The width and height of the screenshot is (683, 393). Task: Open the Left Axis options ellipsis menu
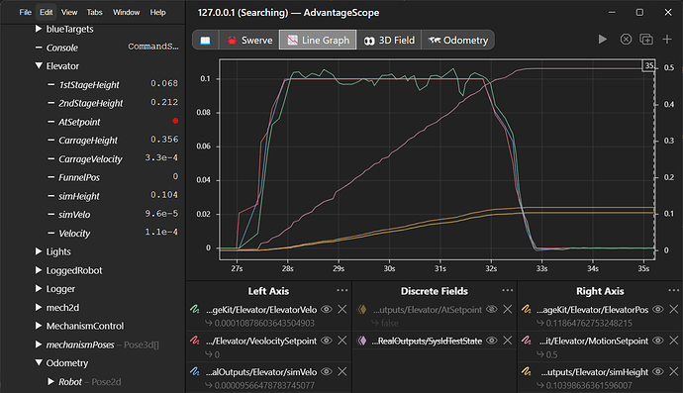point(341,290)
